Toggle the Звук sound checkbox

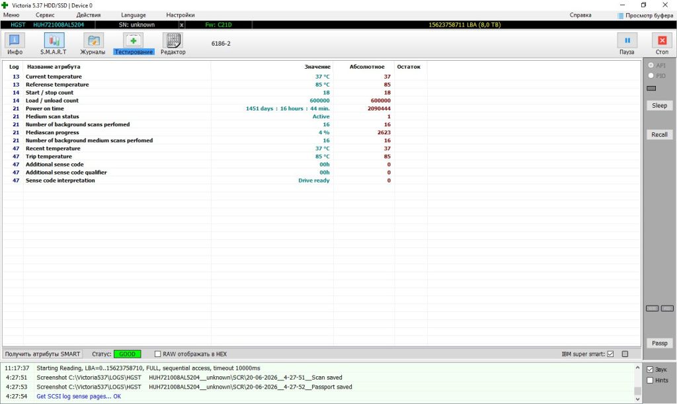coord(650,370)
